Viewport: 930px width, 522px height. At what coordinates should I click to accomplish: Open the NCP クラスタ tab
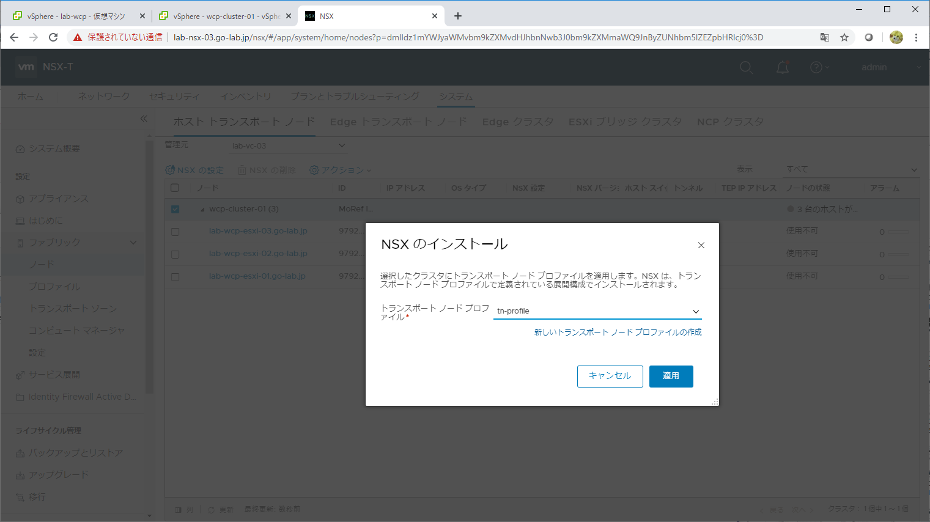(x=731, y=122)
